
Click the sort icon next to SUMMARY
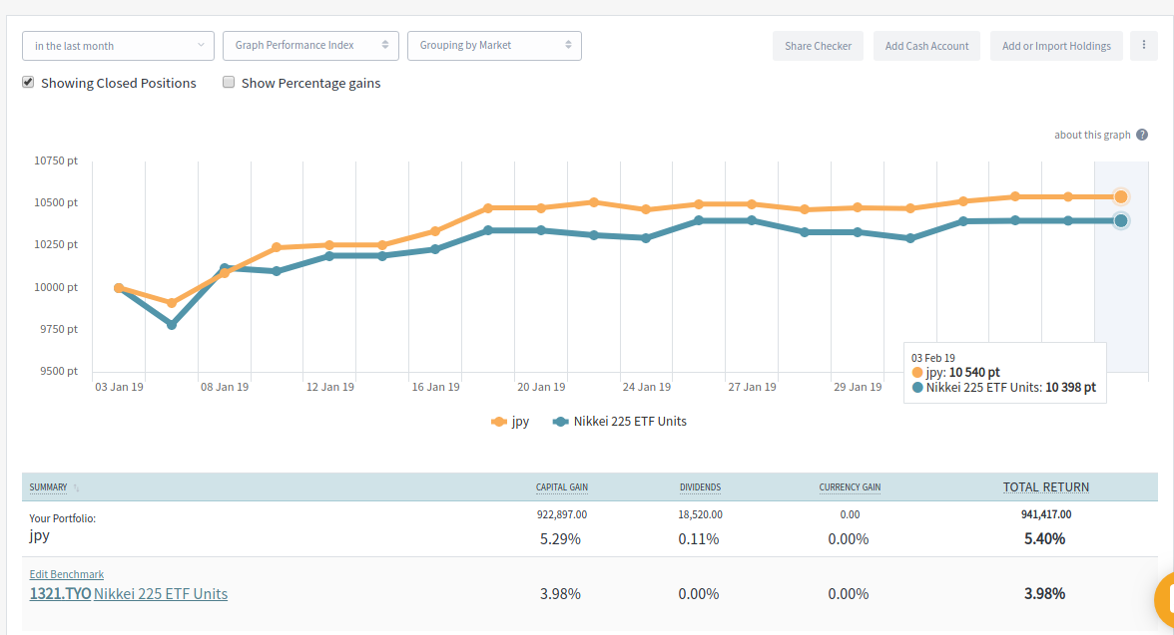(x=77, y=488)
